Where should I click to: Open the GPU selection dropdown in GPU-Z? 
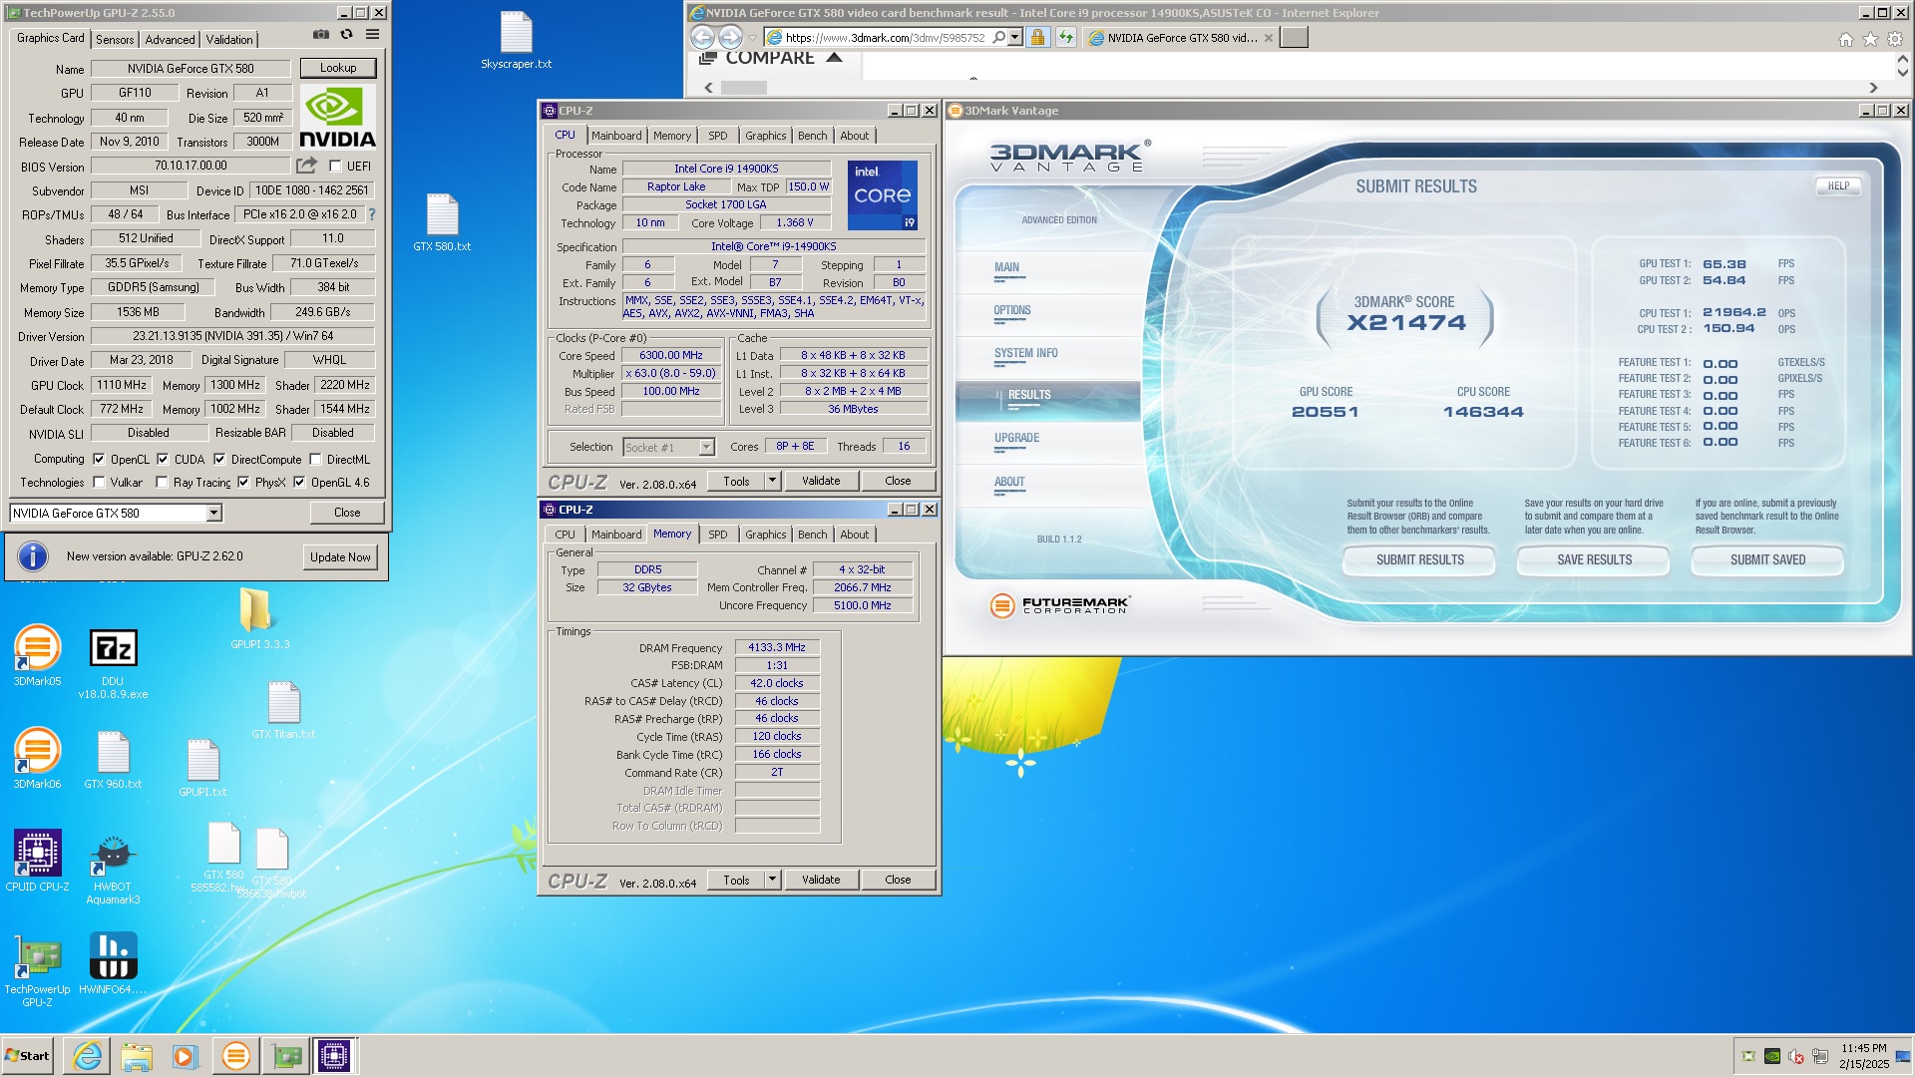[213, 514]
